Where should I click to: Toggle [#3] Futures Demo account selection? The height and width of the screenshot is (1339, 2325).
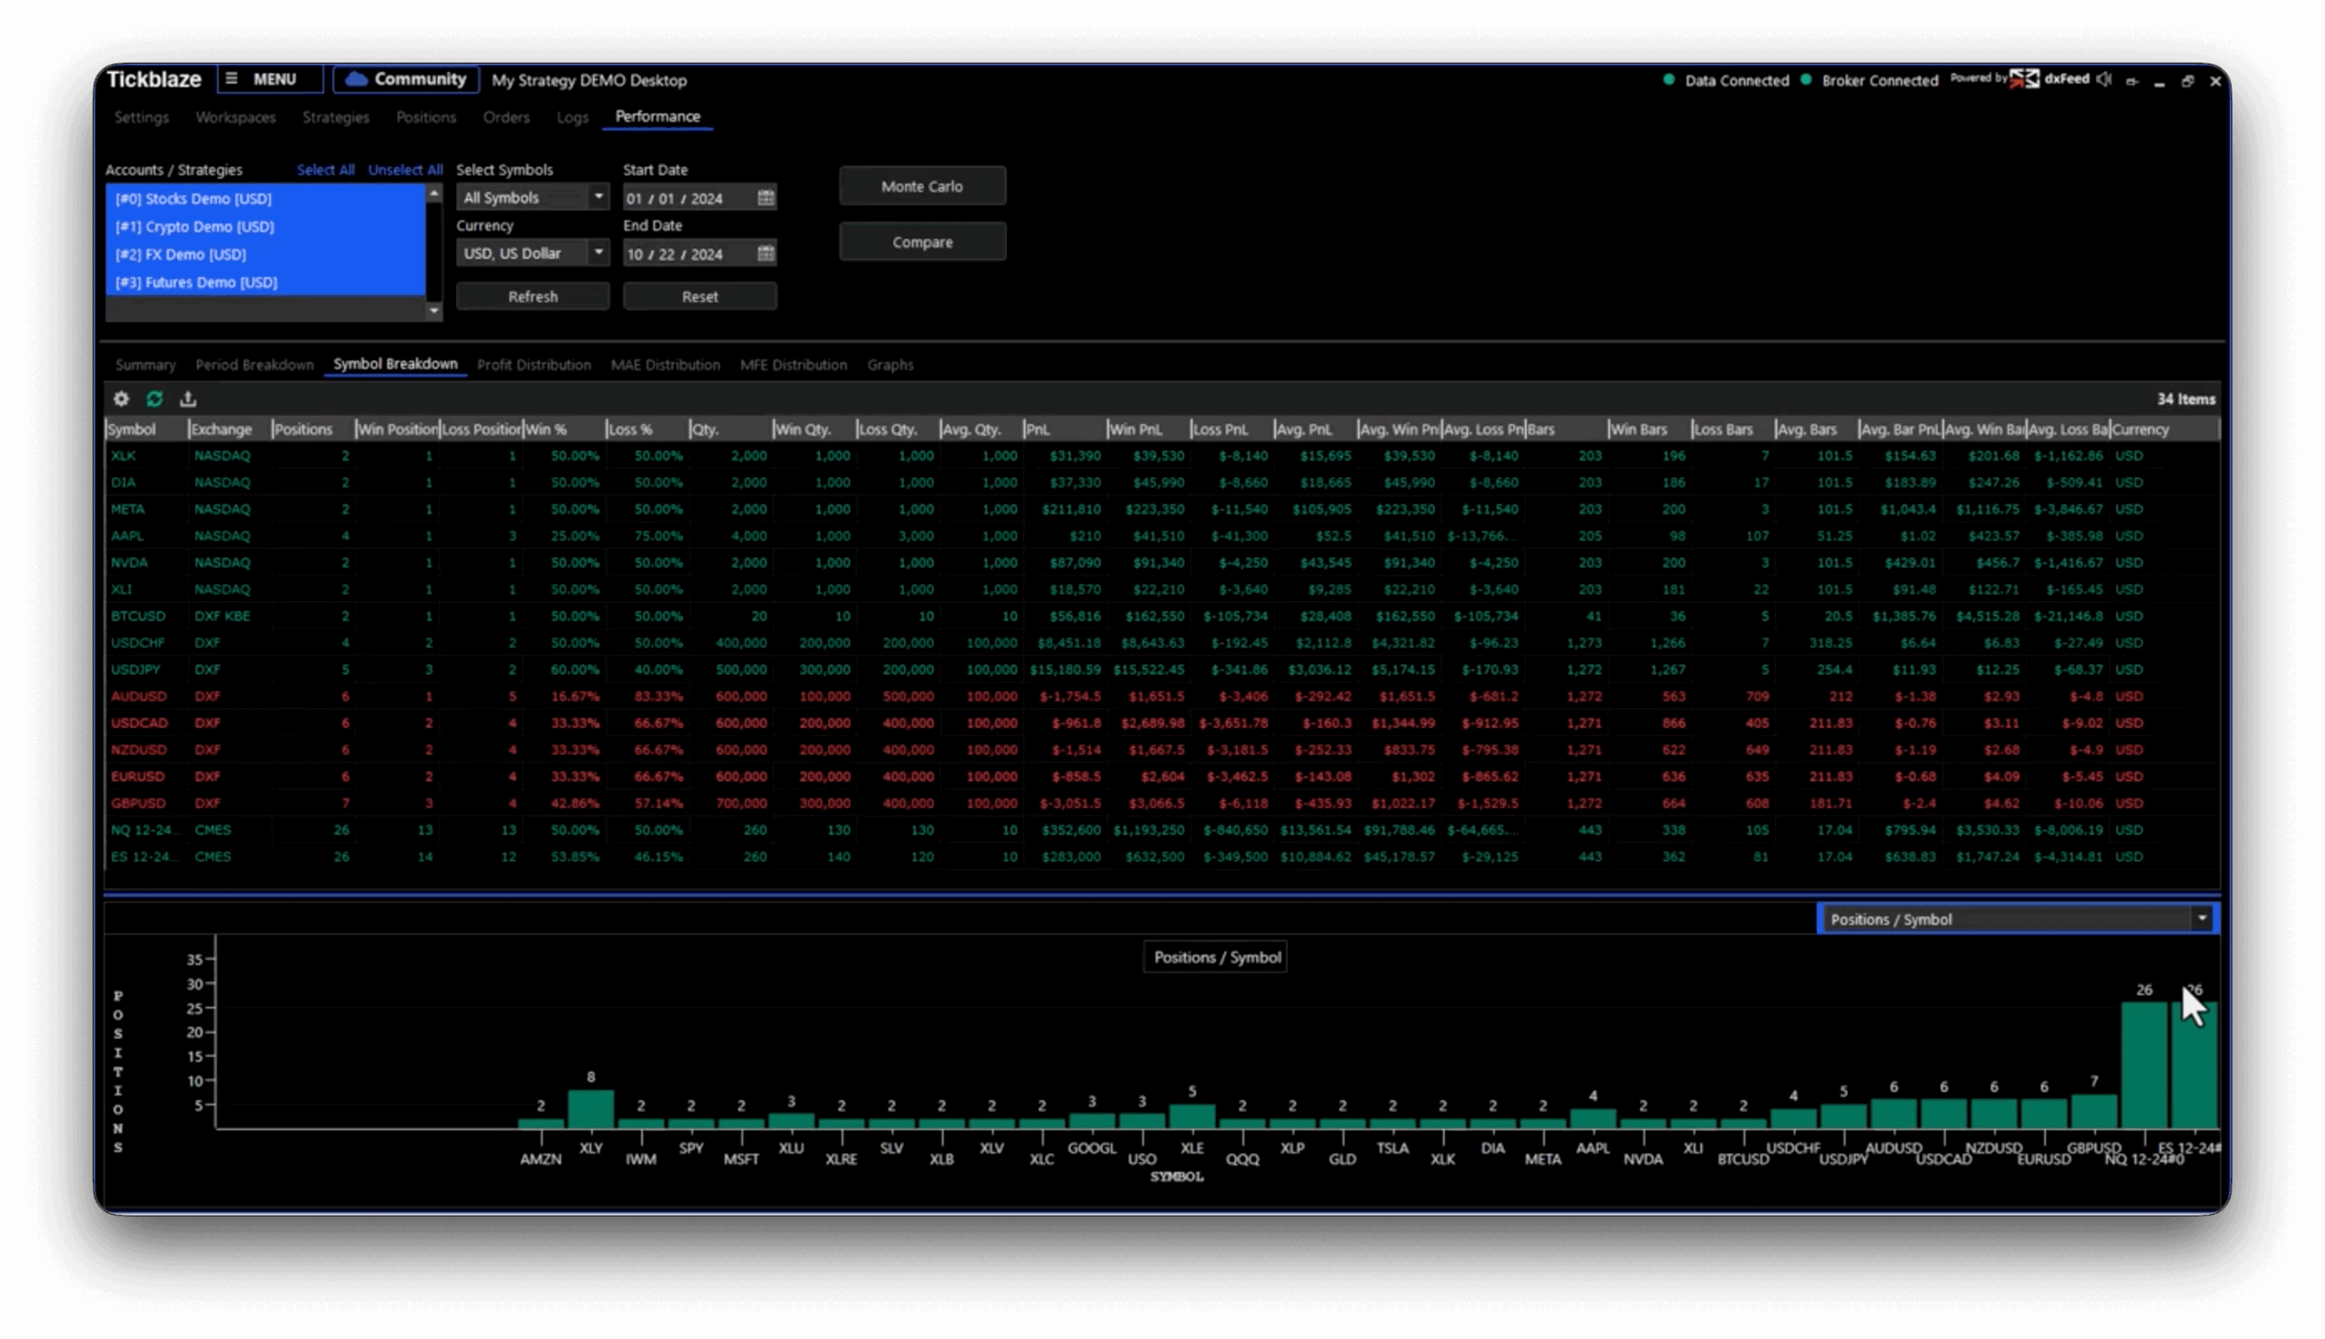(x=197, y=282)
